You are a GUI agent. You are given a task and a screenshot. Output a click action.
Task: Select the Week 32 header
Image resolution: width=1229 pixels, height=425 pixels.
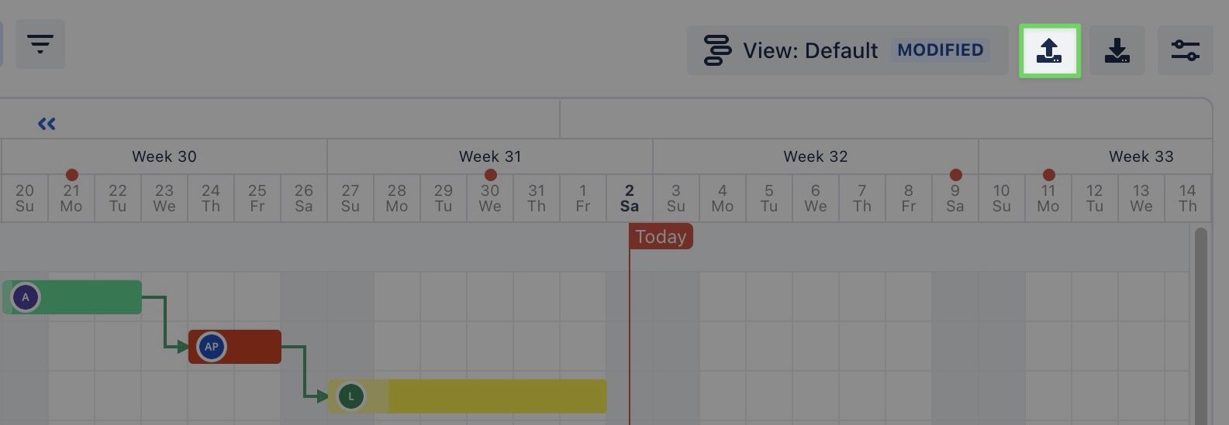pyautogui.click(x=815, y=156)
